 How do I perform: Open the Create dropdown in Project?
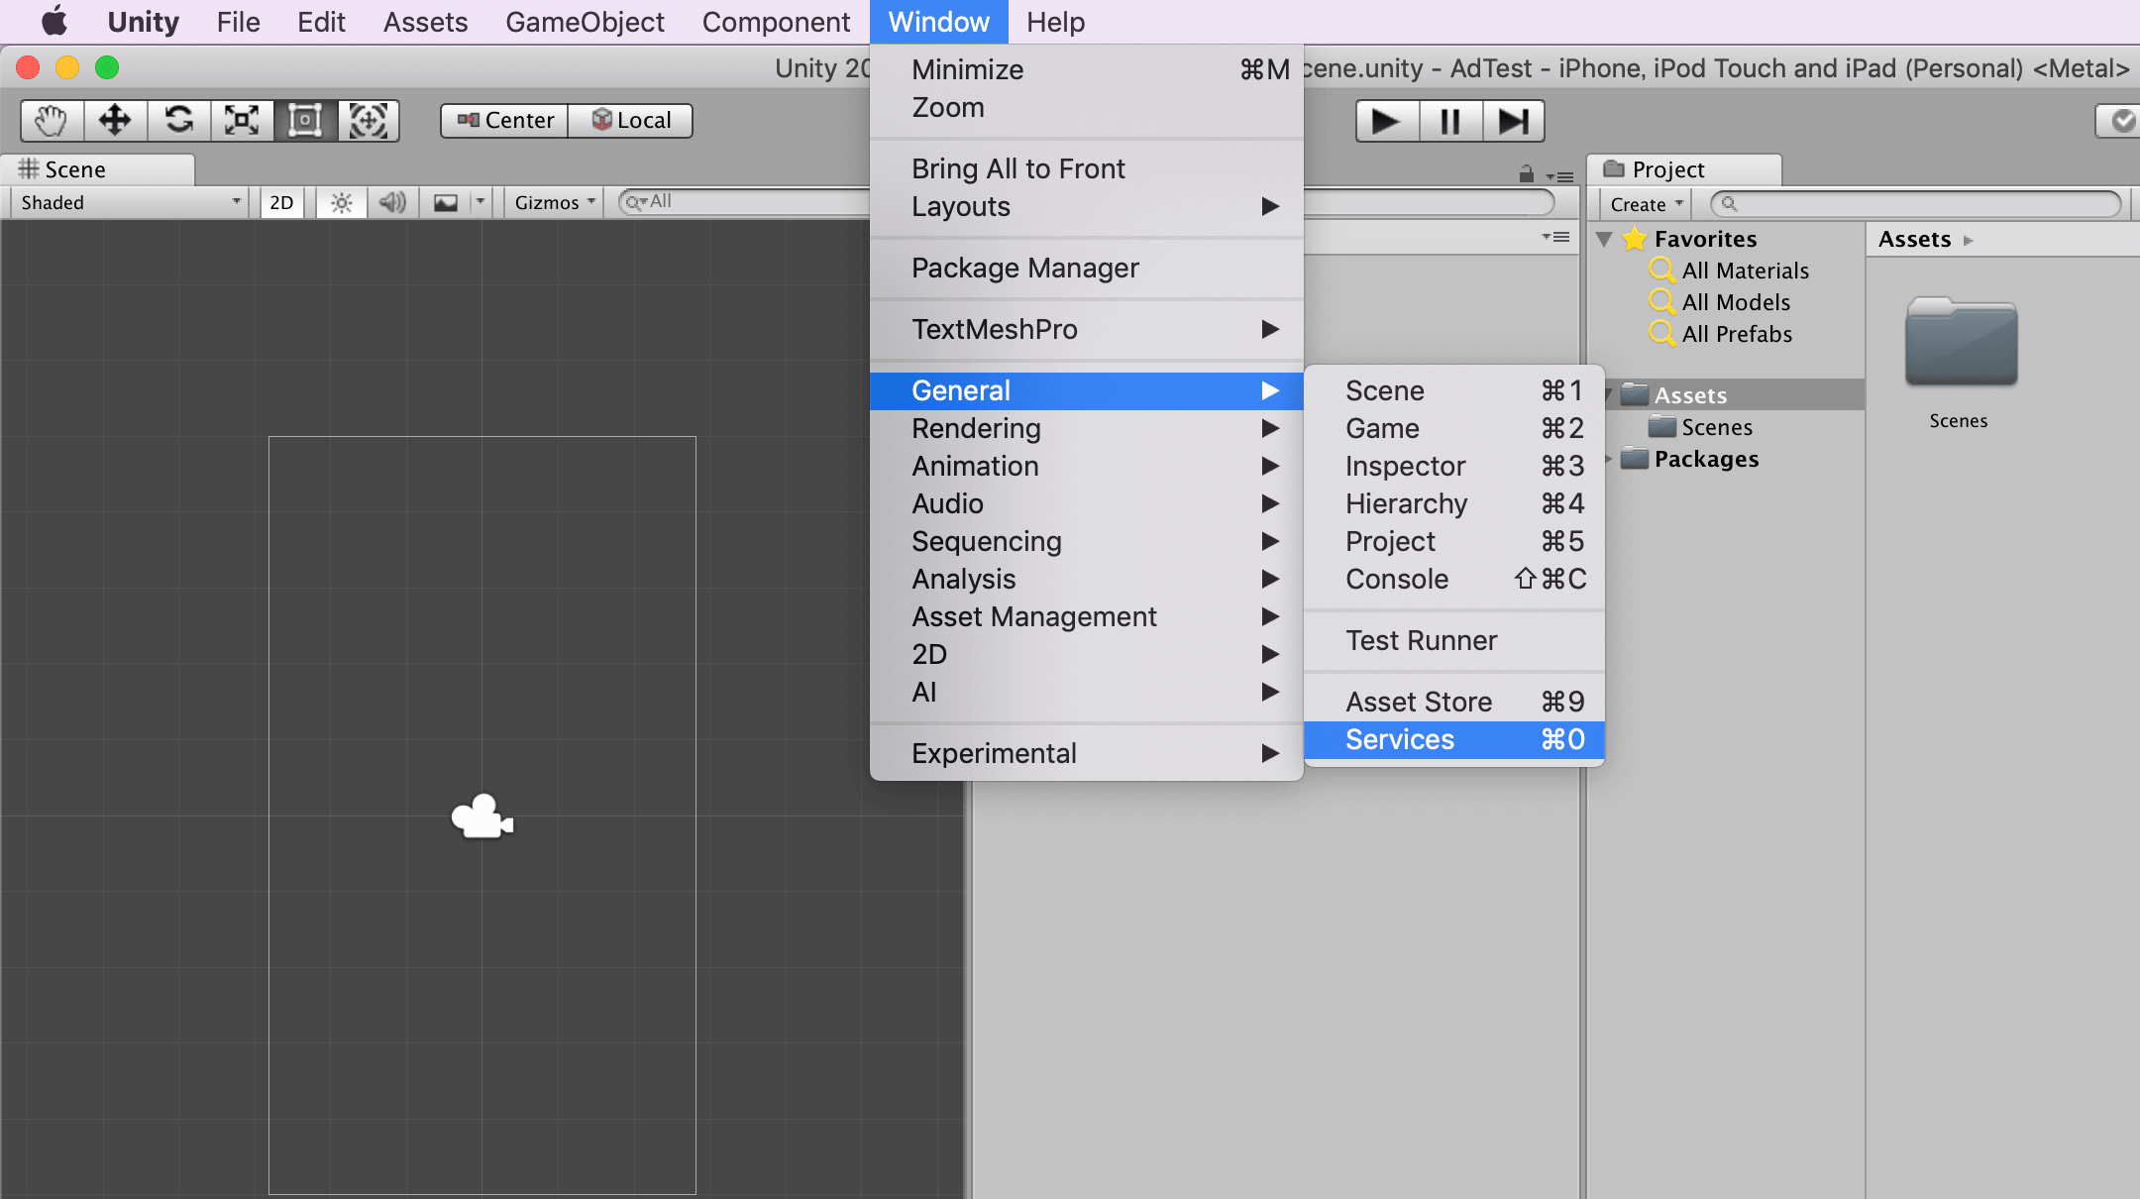pos(1647,204)
